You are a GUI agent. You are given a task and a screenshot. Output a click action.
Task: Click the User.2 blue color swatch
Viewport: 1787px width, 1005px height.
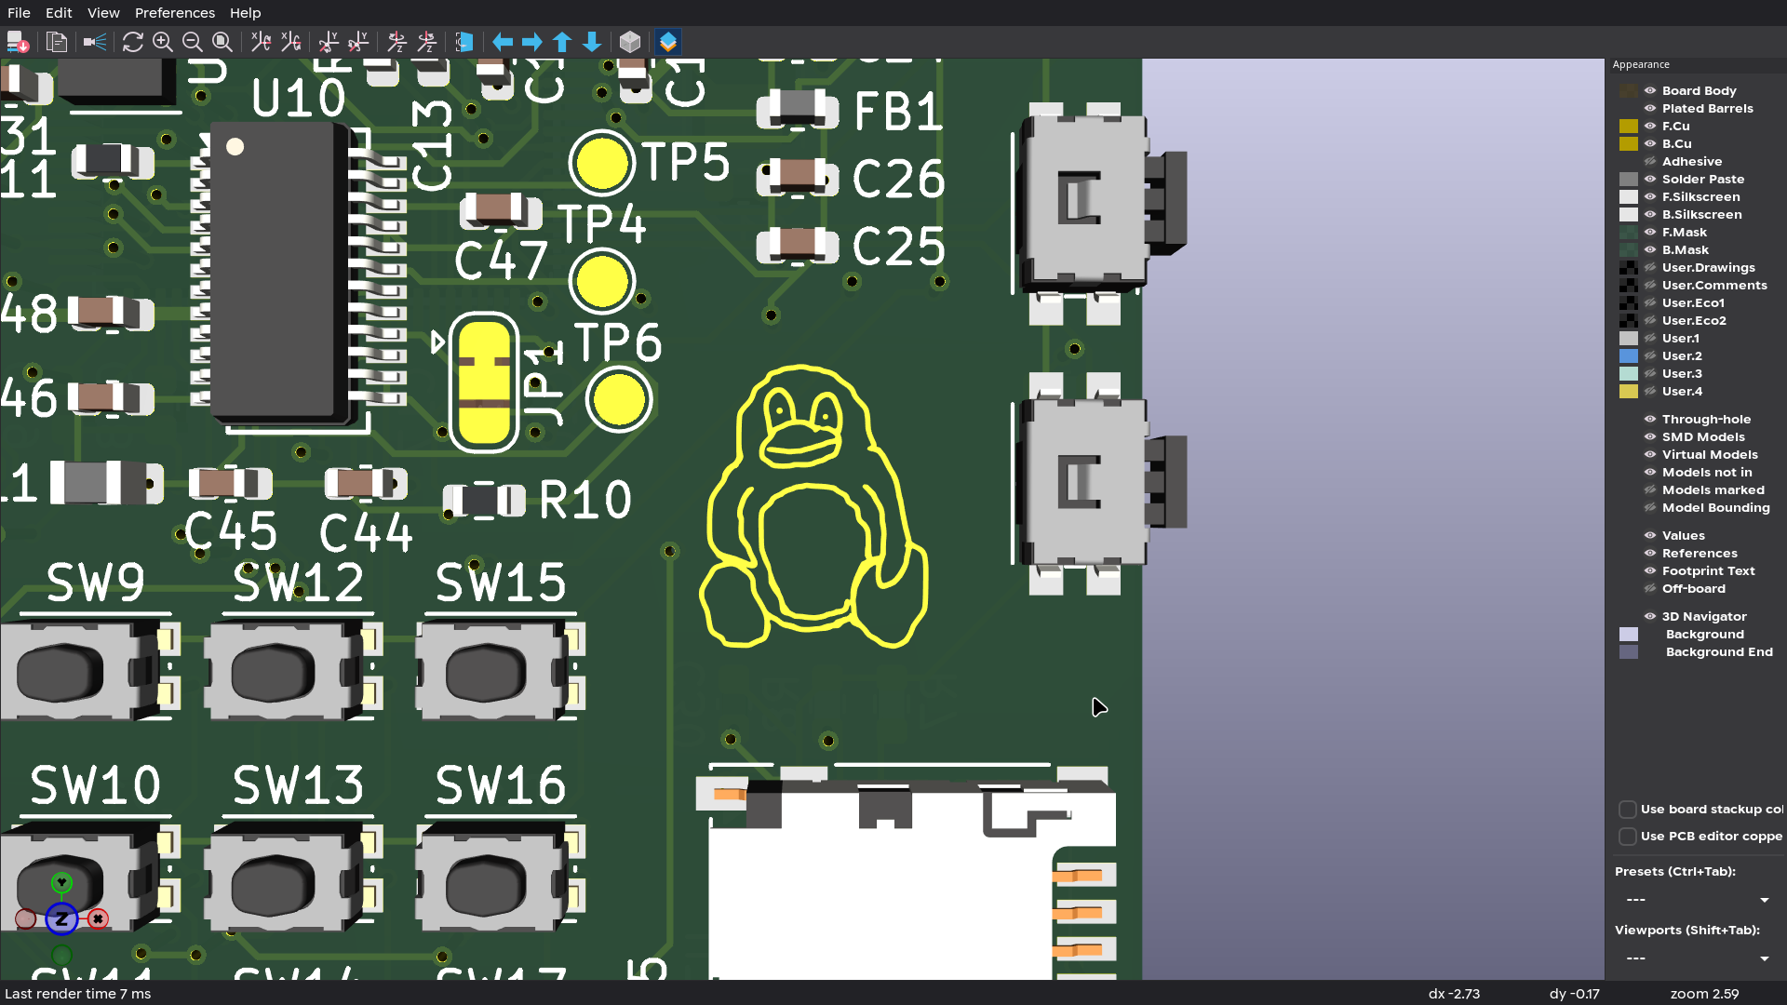coord(1629,355)
